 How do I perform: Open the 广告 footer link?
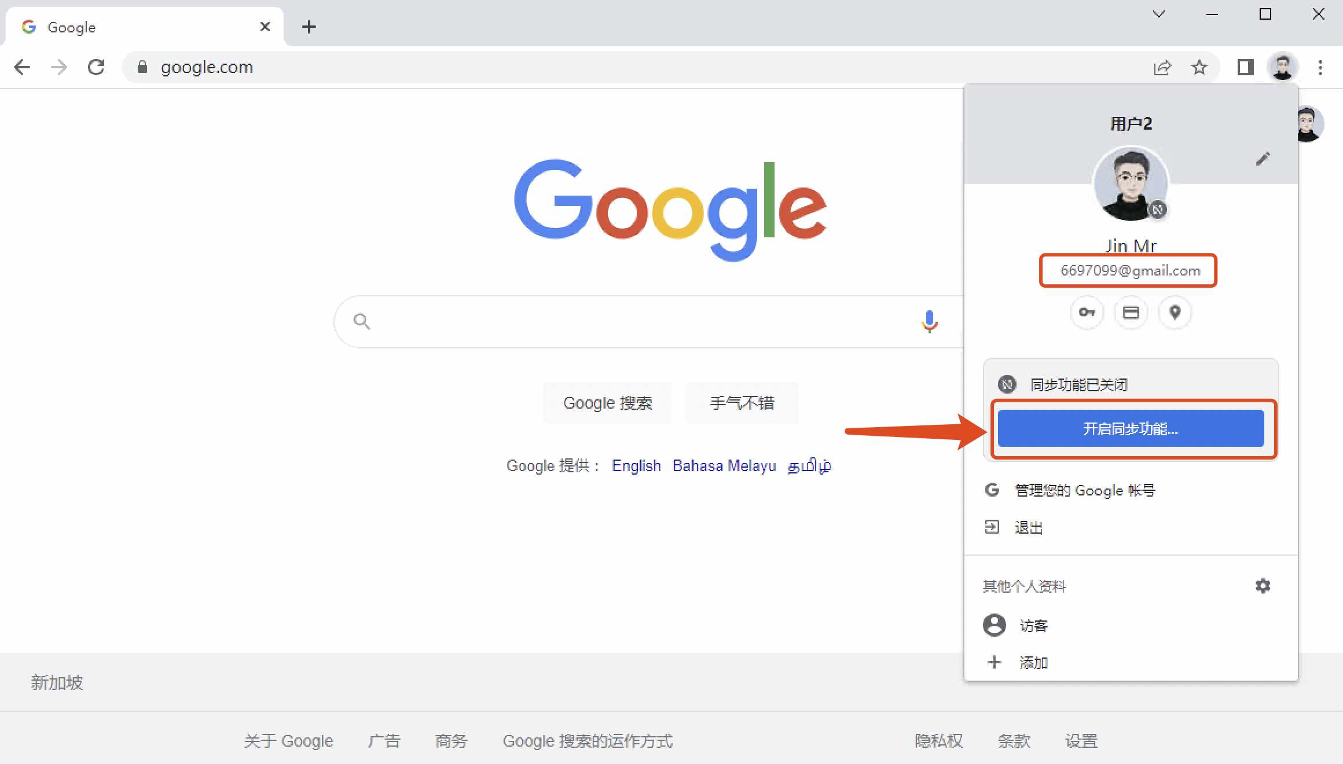tap(384, 741)
